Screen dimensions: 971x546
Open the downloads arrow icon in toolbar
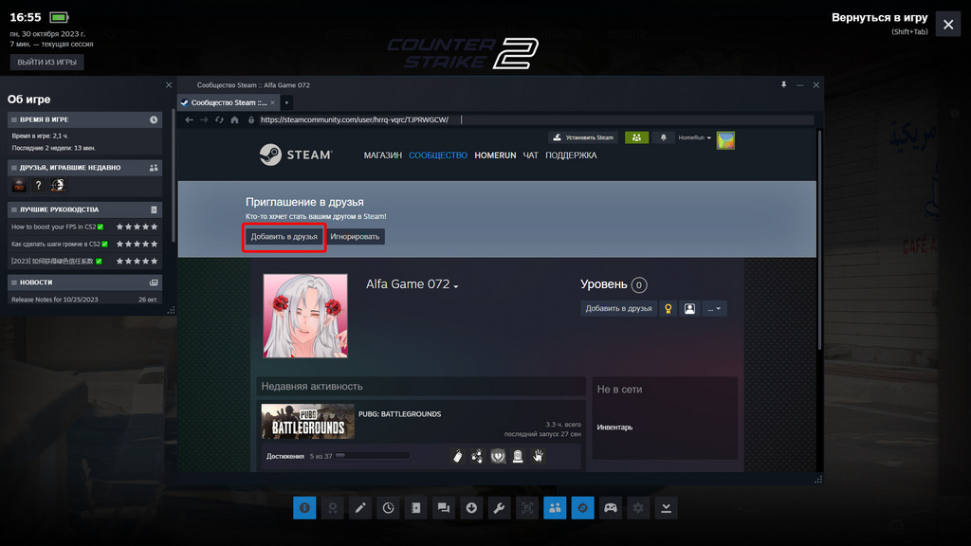click(471, 508)
